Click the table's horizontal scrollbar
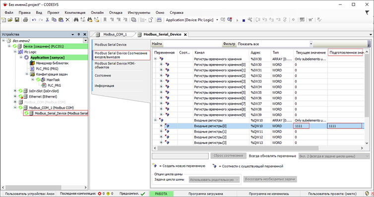The height and width of the screenshot is (197, 374). 238,148
